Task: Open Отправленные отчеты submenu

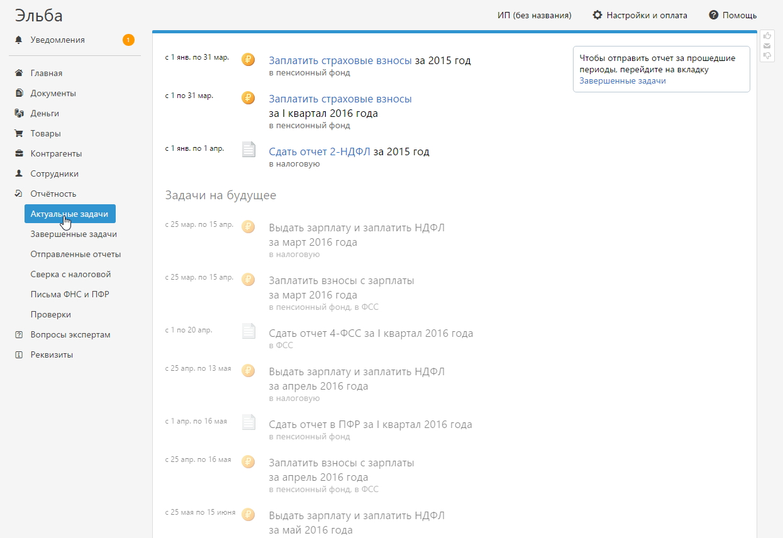Action: (75, 254)
